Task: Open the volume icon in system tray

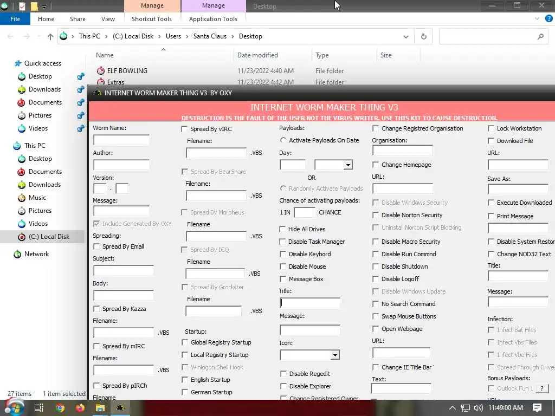Action: click(x=479, y=408)
